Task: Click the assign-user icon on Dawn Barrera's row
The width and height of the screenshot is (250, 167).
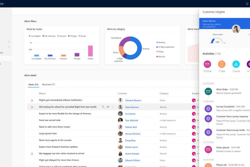Action: 103,107
